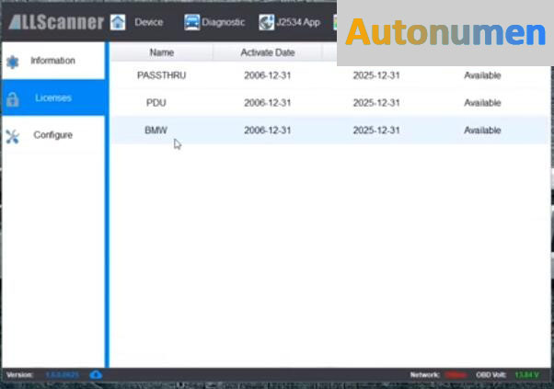Open the Diagnostic section

[224, 22]
